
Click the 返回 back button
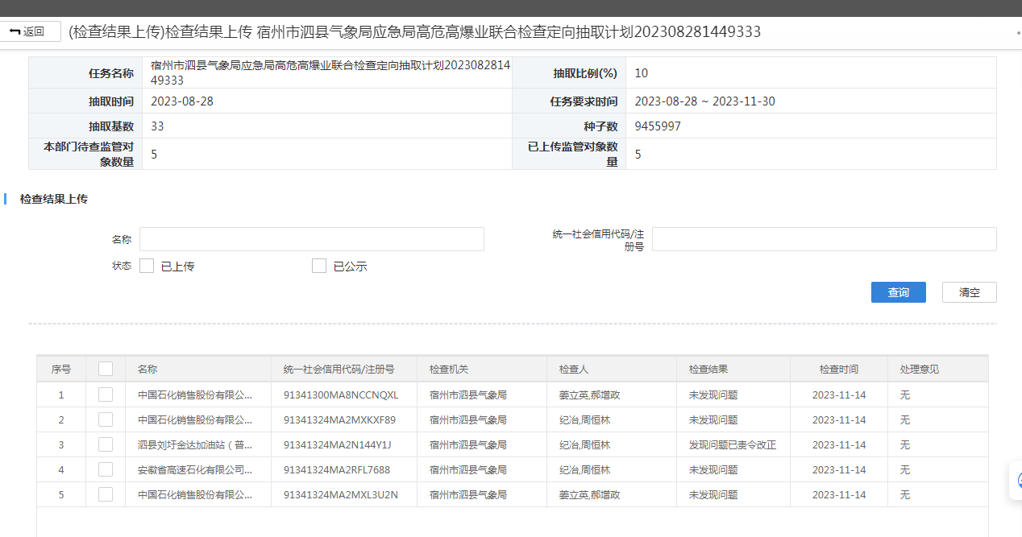click(31, 31)
